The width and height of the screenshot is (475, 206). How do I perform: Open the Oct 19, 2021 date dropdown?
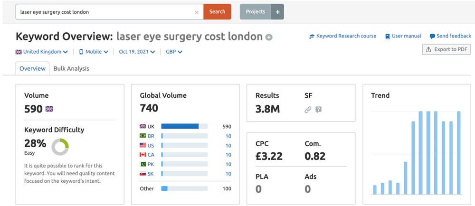point(137,52)
